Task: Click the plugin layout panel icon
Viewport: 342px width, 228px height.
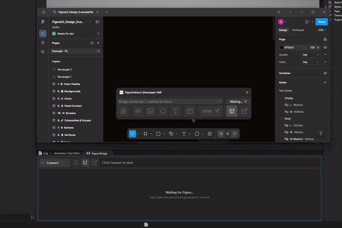Action: point(190,111)
